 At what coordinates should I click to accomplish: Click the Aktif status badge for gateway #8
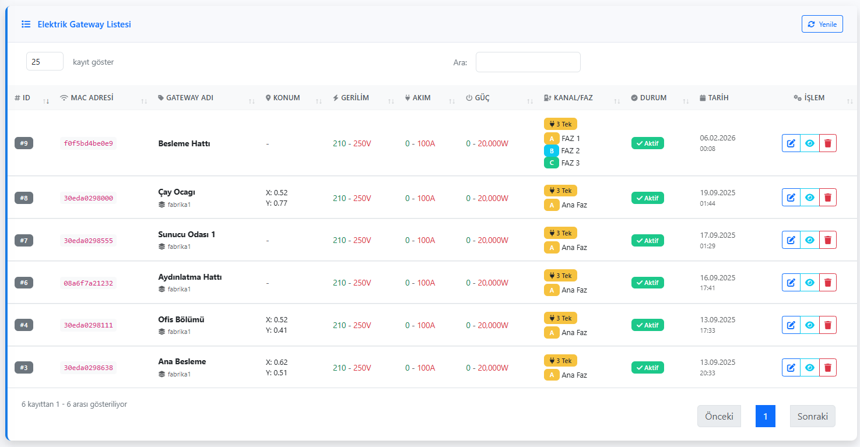click(648, 198)
